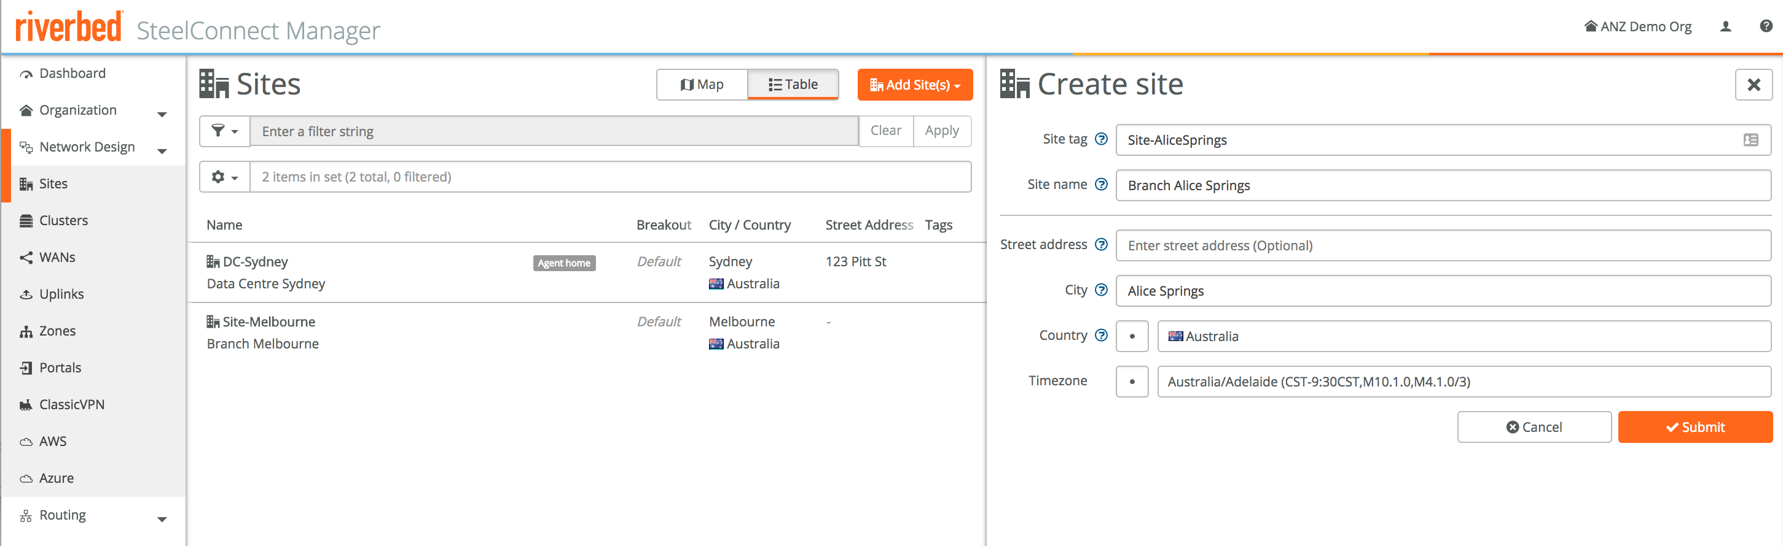Open the gear settings dropdown for table
The width and height of the screenshot is (1783, 546).
pos(225,177)
